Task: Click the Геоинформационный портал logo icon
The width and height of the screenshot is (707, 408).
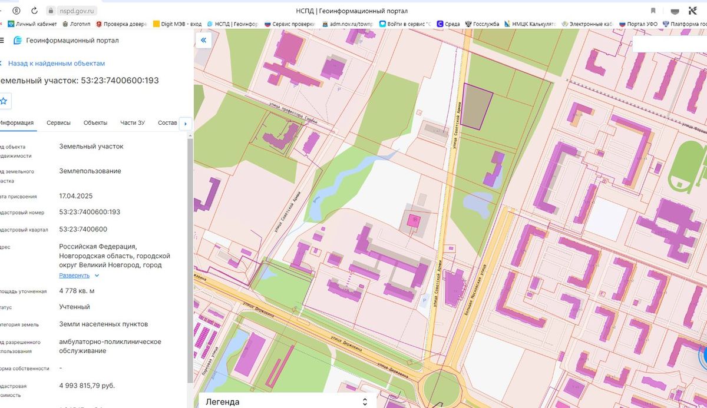Action: pos(18,40)
